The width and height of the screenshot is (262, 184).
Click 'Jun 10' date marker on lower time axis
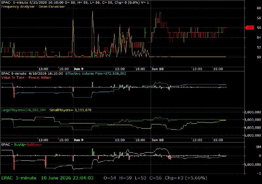(157, 140)
